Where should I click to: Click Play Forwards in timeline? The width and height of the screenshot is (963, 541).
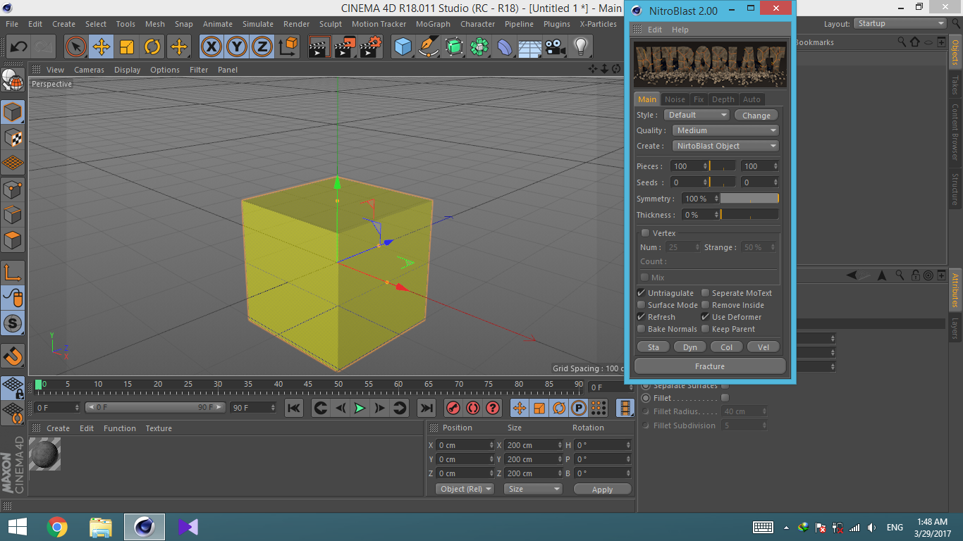coord(360,408)
